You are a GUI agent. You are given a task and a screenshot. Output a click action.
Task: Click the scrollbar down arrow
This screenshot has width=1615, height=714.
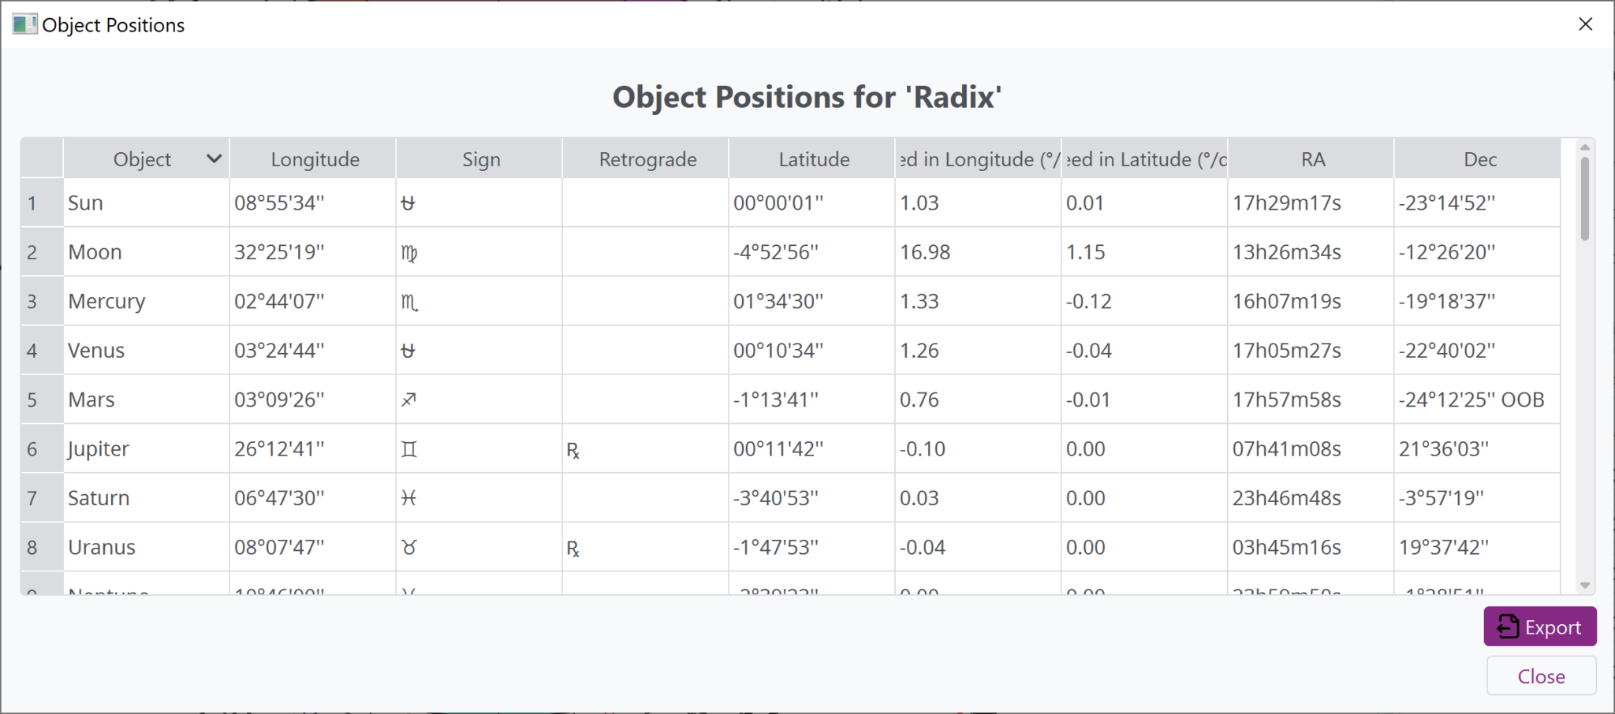tap(1585, 586)
